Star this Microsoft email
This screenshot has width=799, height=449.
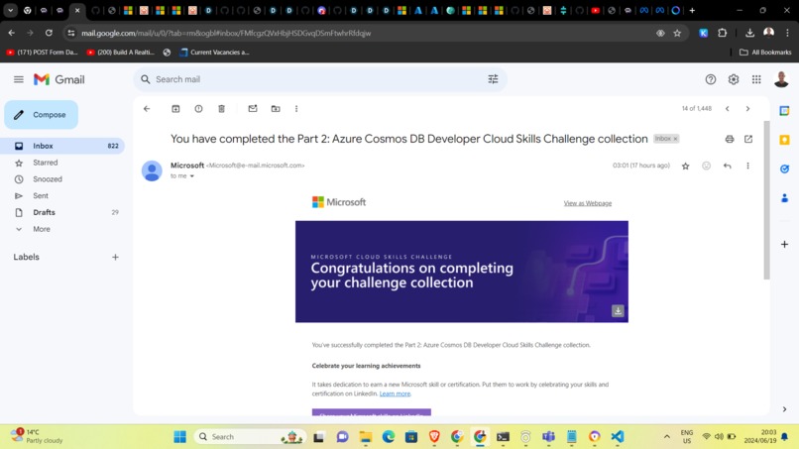(x=685, y=166)
